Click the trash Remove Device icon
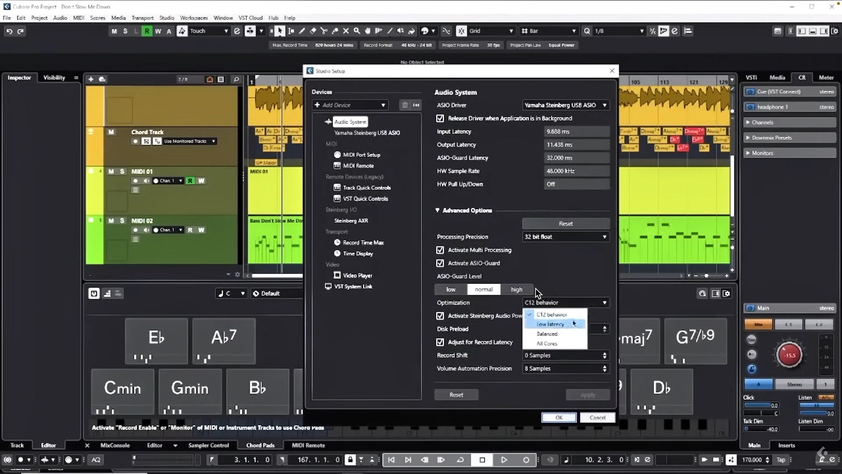Image resolution: width=842 pixels, height=474 pixels. [x=405, y=105]
